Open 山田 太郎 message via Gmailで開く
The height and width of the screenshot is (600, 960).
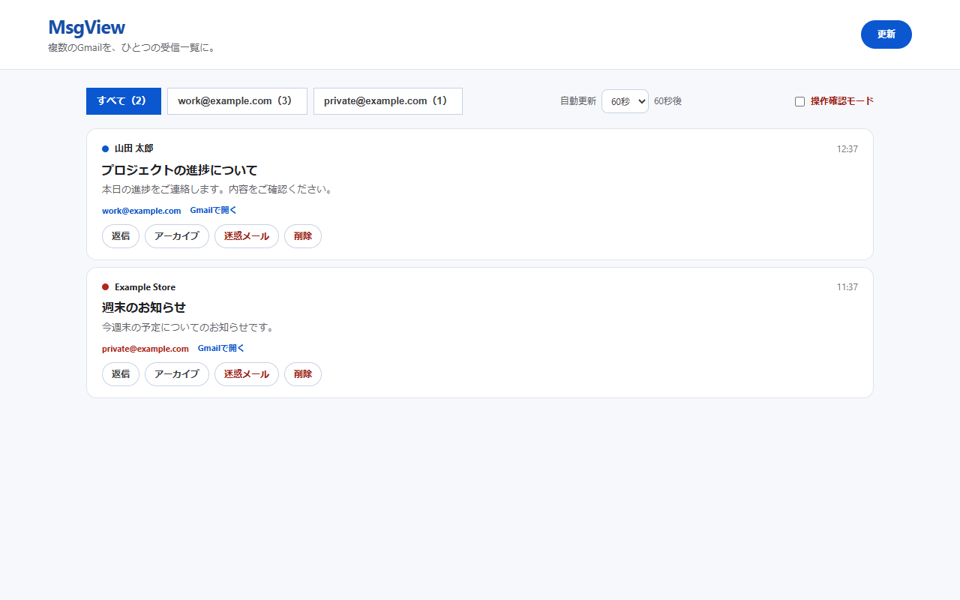[x=213, y=211]
